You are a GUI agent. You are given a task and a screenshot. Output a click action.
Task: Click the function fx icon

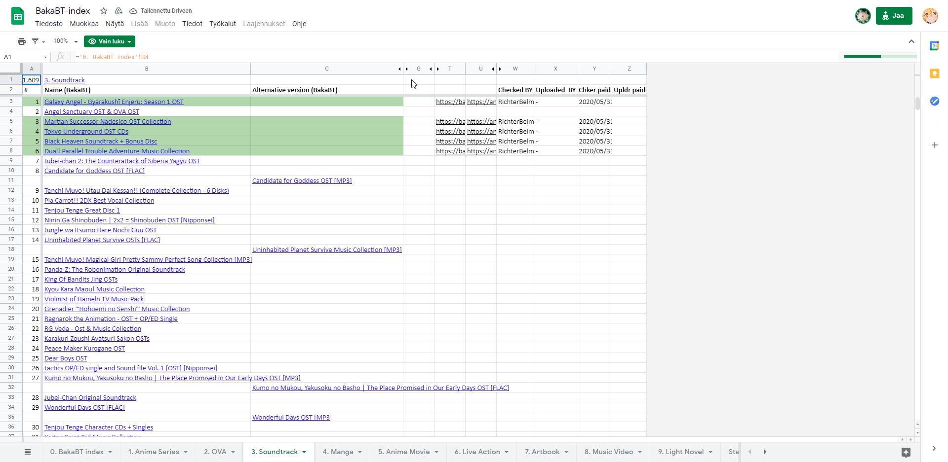61,57
